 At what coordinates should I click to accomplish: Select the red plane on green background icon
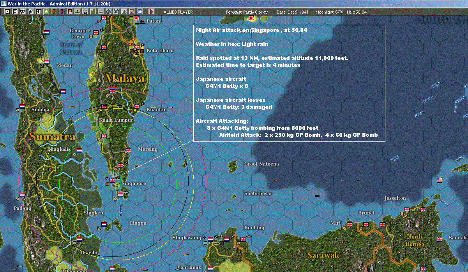point(54,12)
